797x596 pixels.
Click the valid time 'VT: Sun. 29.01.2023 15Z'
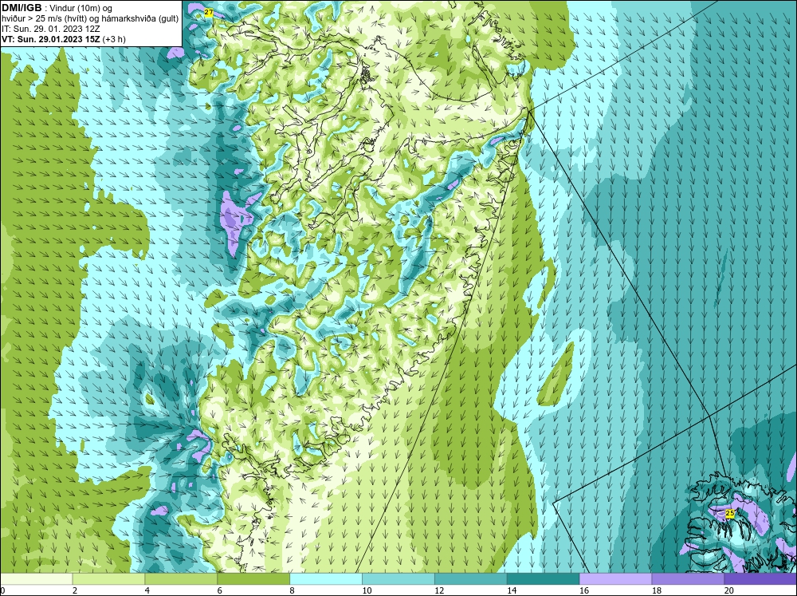(51, 38)
